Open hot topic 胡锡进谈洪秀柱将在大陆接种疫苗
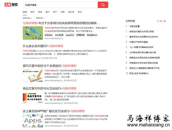 coord(145,58)
